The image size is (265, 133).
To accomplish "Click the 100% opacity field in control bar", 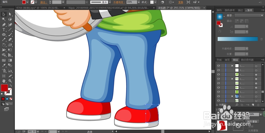I will 131,2.
